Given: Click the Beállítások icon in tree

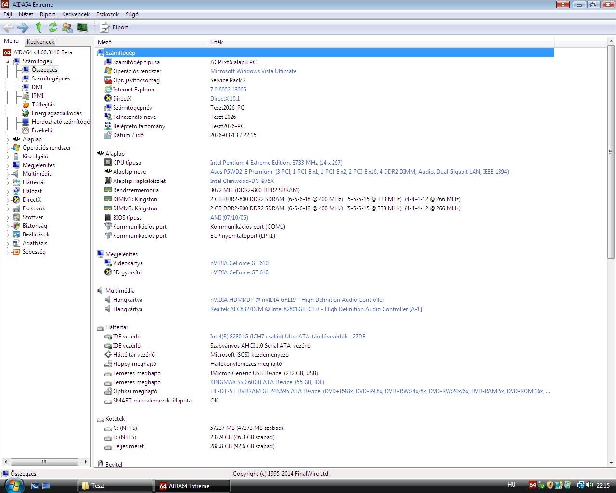Looking at the screenshot, I should click(16, 234).
